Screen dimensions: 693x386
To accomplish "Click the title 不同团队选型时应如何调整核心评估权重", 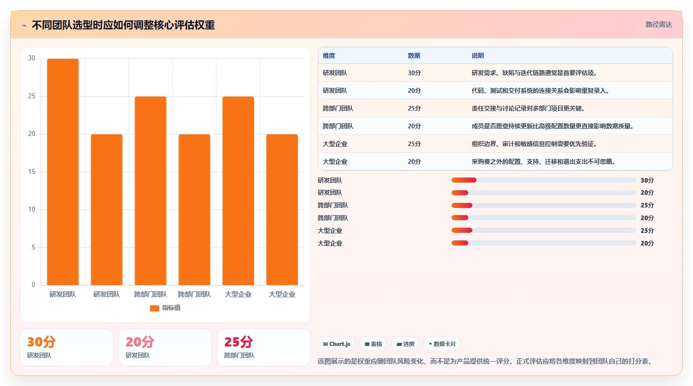I will (123, 25).
